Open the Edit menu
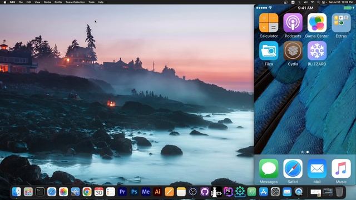356x200 pixels. pos(28,2)
